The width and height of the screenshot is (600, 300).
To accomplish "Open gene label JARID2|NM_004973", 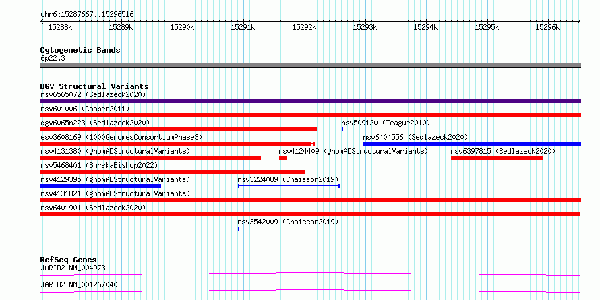I will point(73,268).
